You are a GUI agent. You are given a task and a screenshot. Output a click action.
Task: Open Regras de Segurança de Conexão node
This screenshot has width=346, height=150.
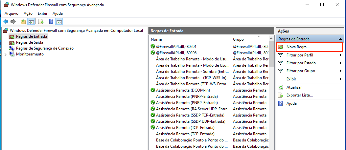click(x=45, y=48)
